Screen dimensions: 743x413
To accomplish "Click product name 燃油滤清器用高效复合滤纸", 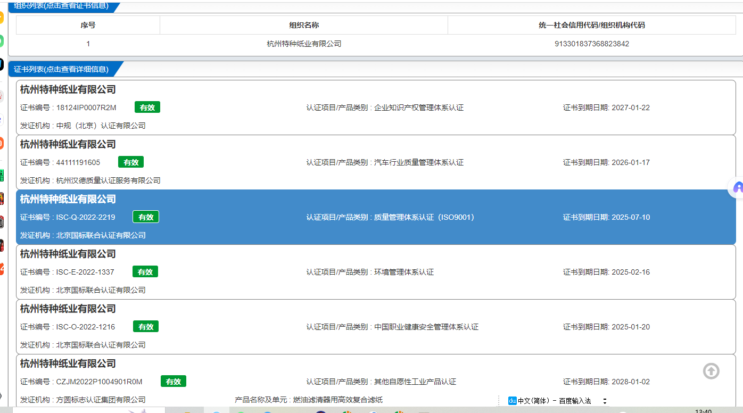I will click(338, 400).
